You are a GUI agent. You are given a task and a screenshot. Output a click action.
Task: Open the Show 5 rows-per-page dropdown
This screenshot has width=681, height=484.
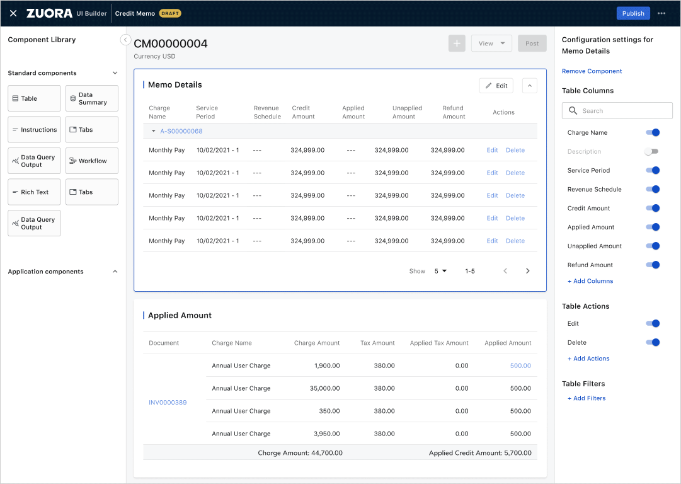[440, 271]
